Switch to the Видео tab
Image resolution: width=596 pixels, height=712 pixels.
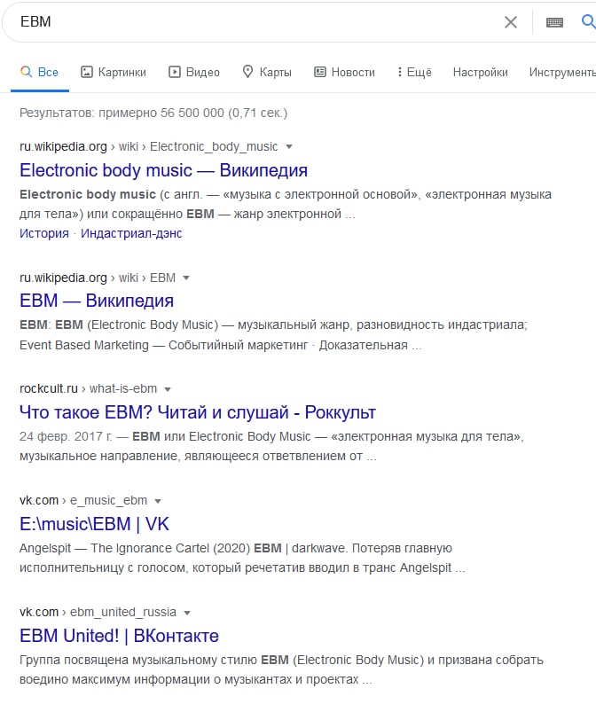click(x=194, y=72)
